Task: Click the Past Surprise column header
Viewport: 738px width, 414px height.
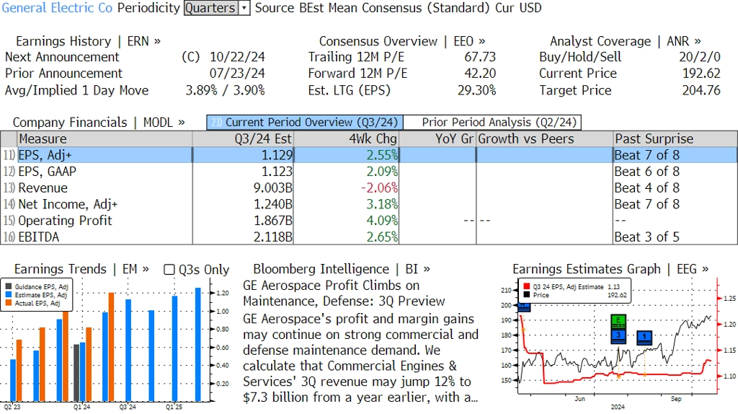Action: [675, 139]
